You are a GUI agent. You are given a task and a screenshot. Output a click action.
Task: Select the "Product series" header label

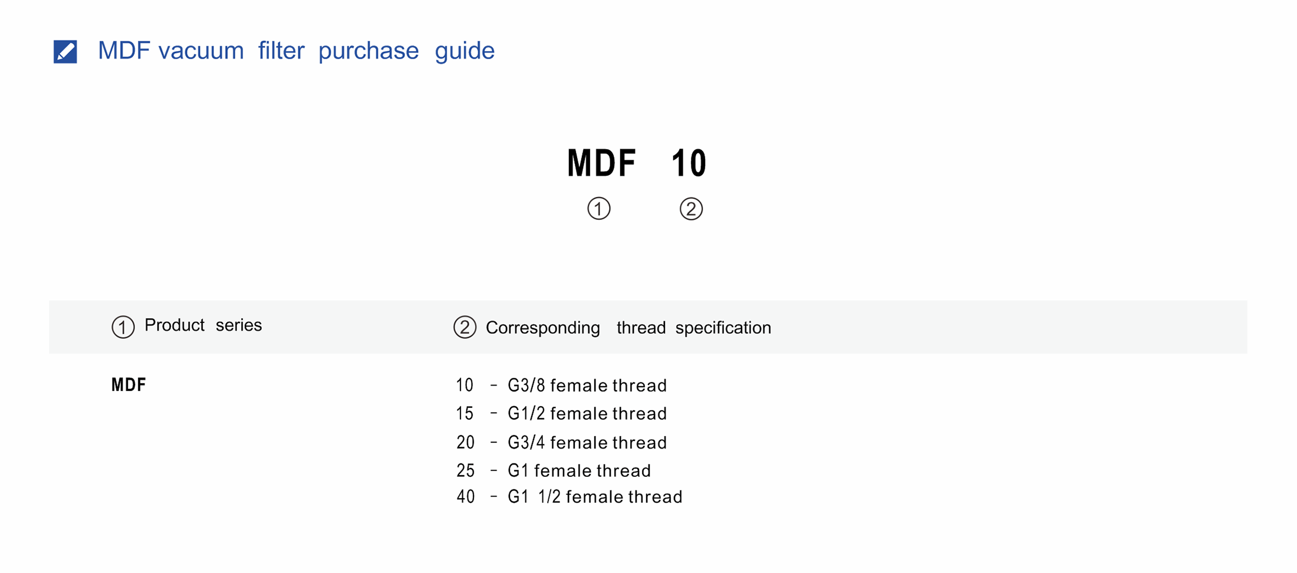[x=203, y=325]
